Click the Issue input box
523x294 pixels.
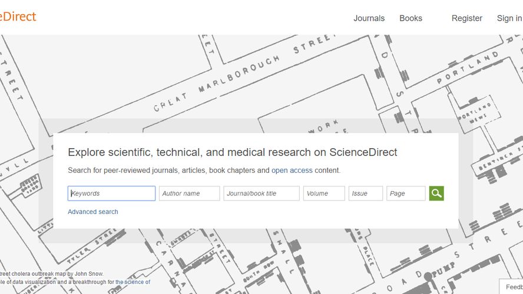(365, 193)
